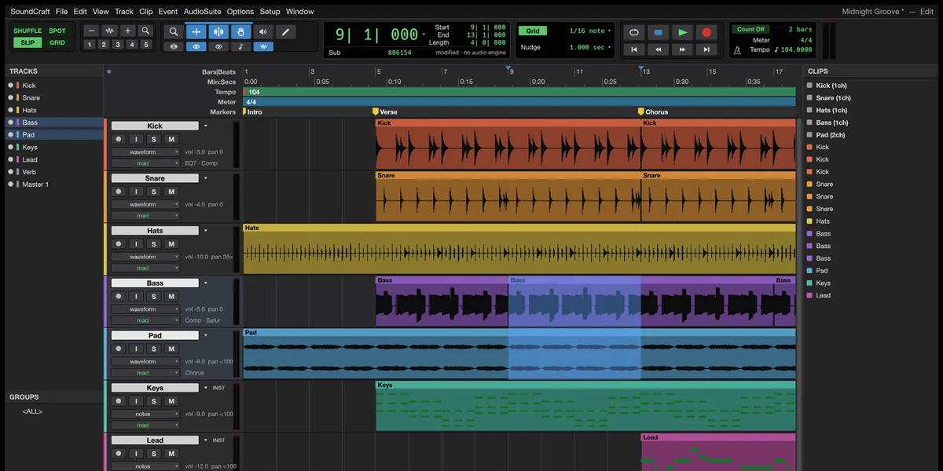Click the green Grid mode button
Screen dimensions: 943x471
pos(533,31)
